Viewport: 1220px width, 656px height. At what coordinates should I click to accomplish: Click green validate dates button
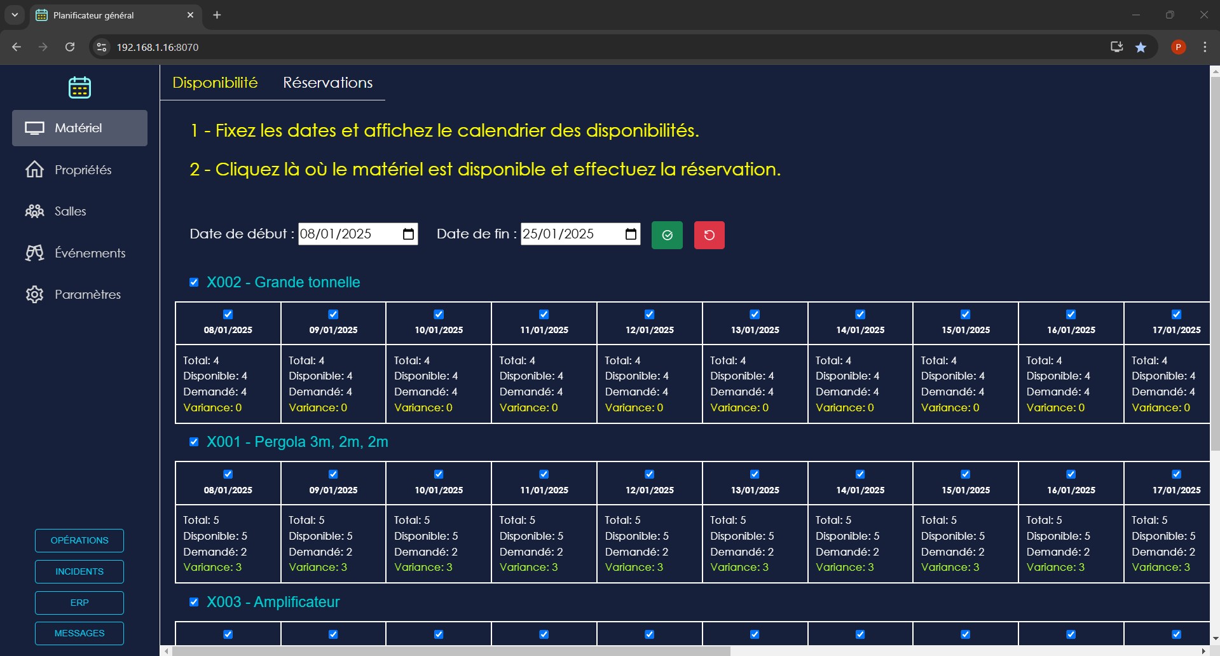click(667, 235)
